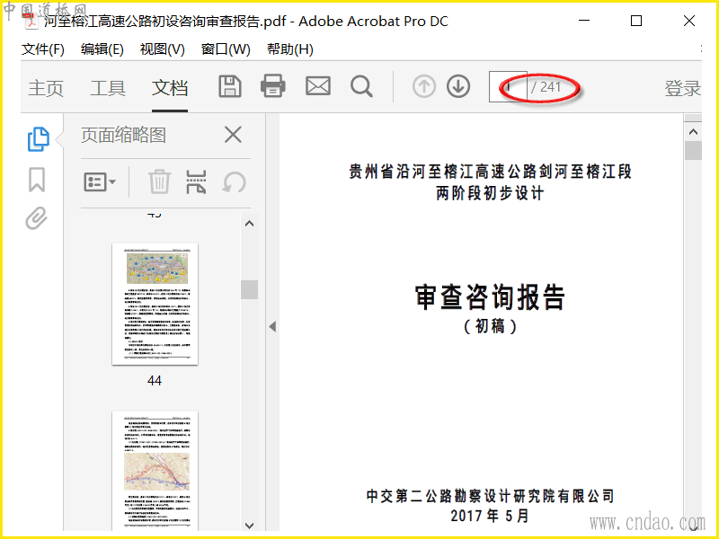The height and width of the screenshot is (539, 719).
Task: Click the Save file floppy-disk icon
Action: [x=230, y=86]
